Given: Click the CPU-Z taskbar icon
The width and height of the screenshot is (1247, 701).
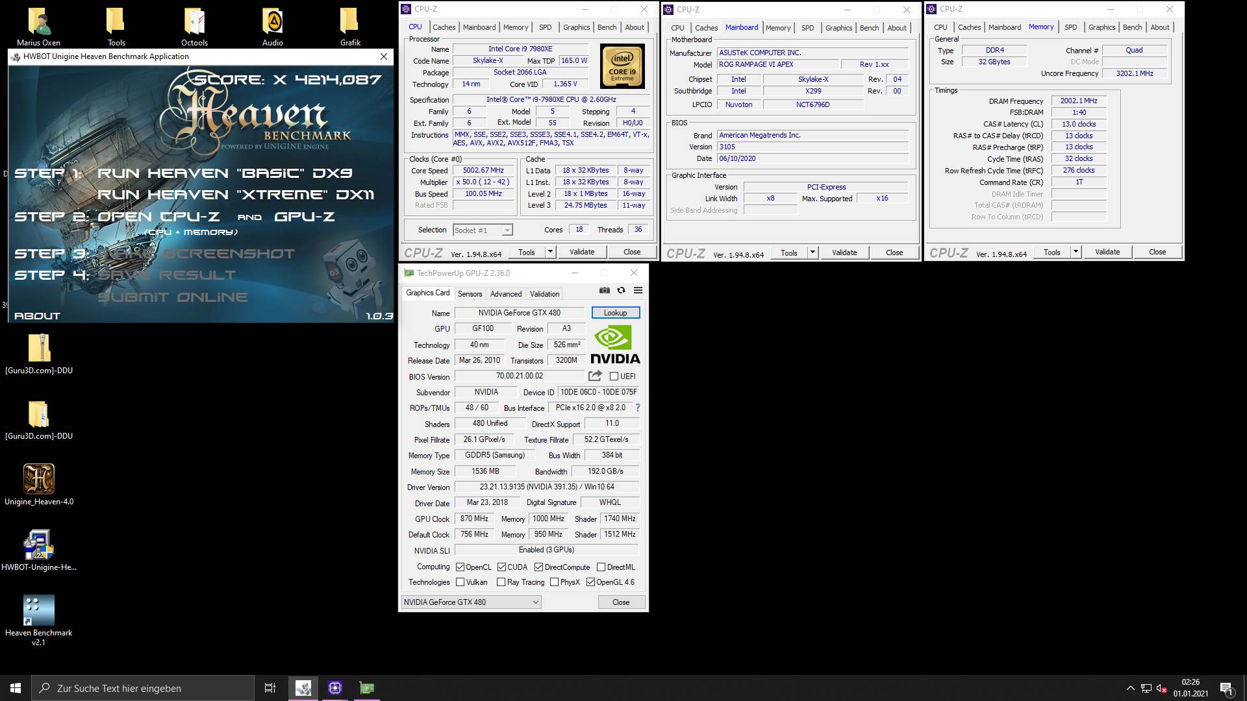Looking at the screenshot, I should pos(335,688).
